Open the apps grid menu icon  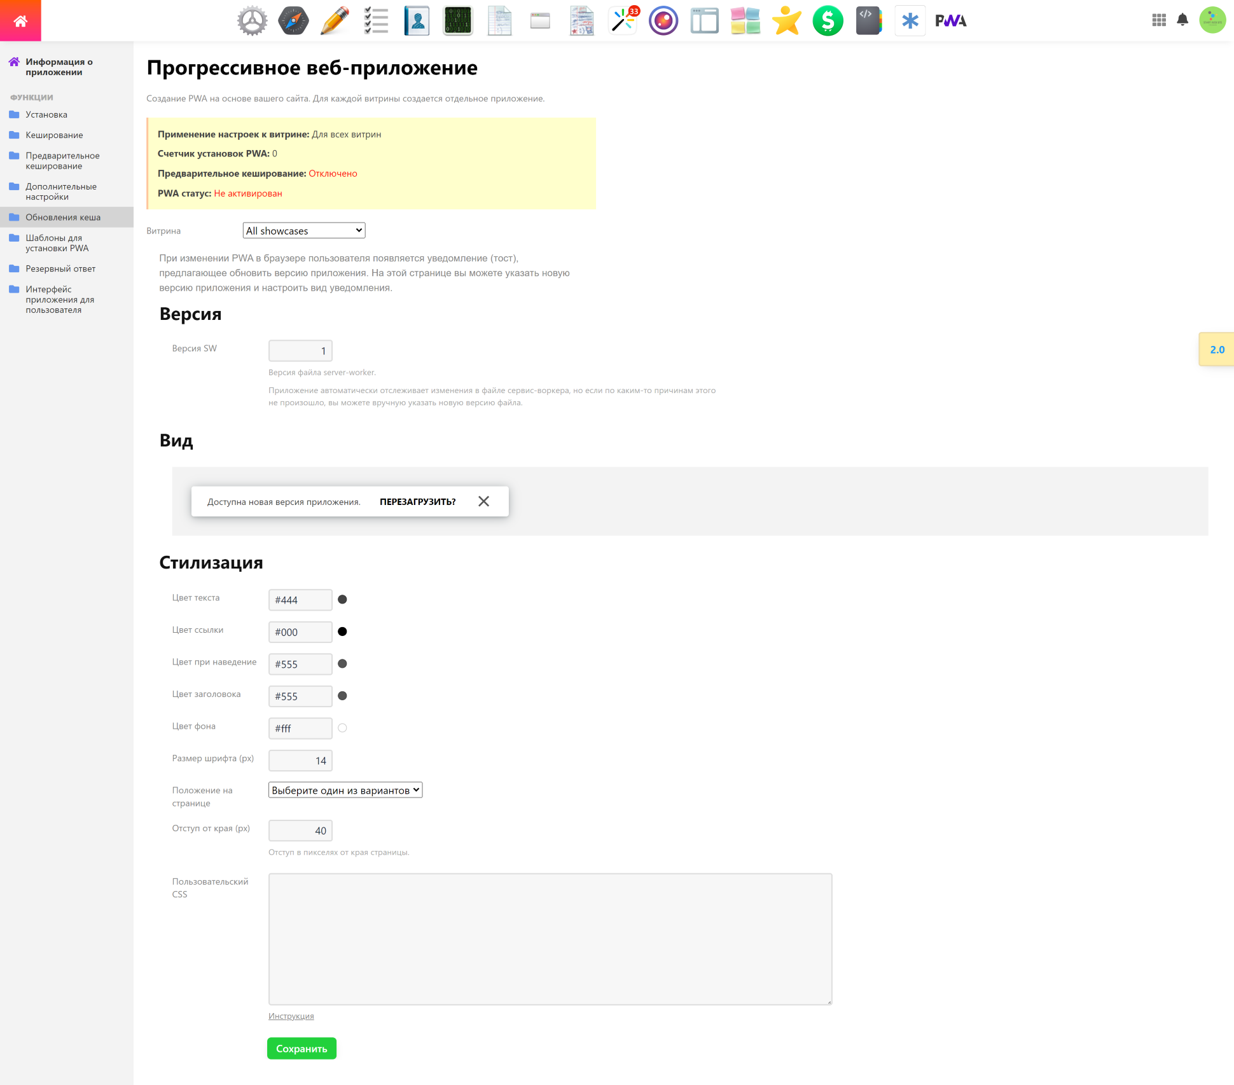1159,20
